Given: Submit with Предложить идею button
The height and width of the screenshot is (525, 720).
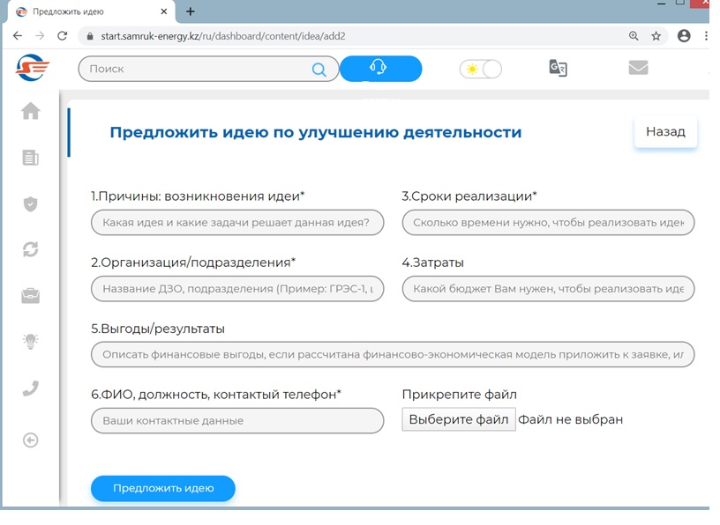Looking at the screenshot, I should 163,488.
